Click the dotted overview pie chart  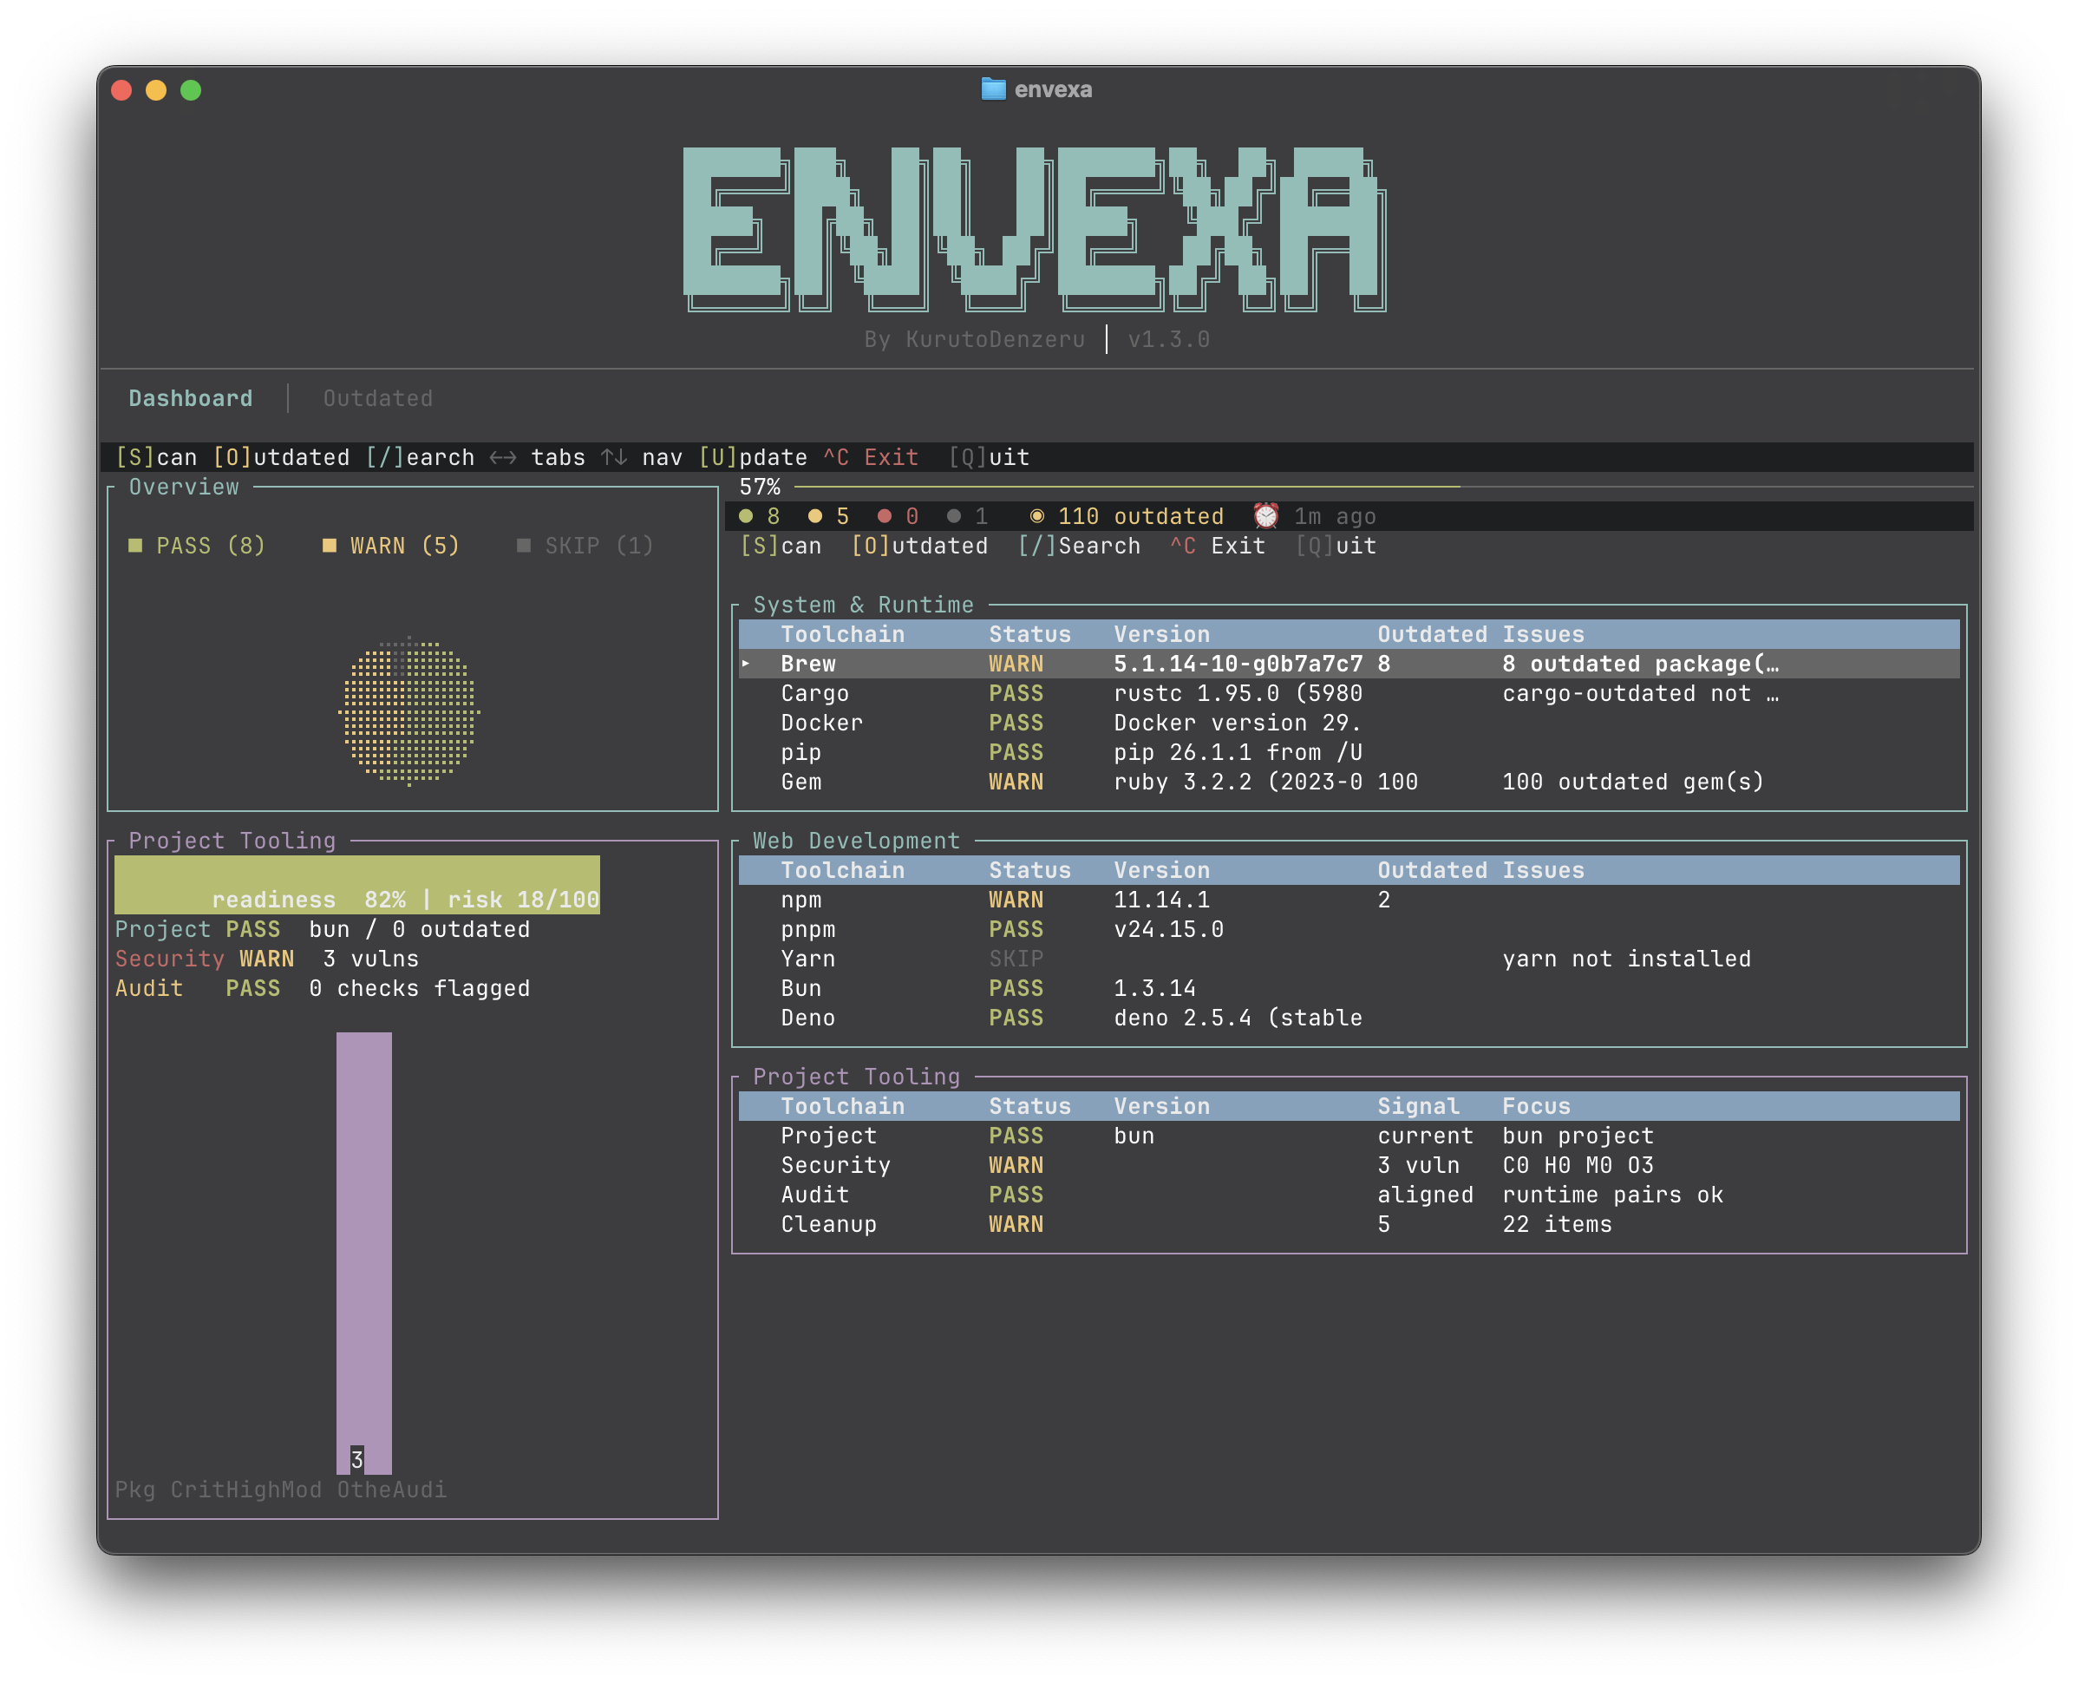[x=409, y=711]
